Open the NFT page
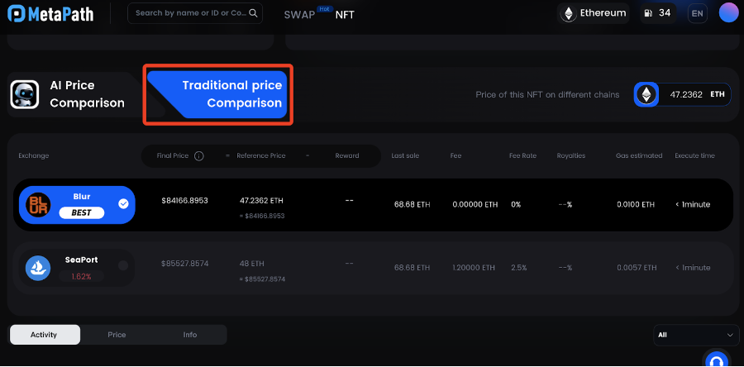Image resolution: width=744 pixels, height=367 pixels. point(345,15)
